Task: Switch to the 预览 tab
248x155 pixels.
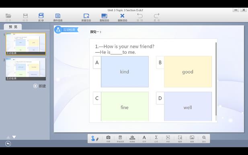Action: pos(13,27)
